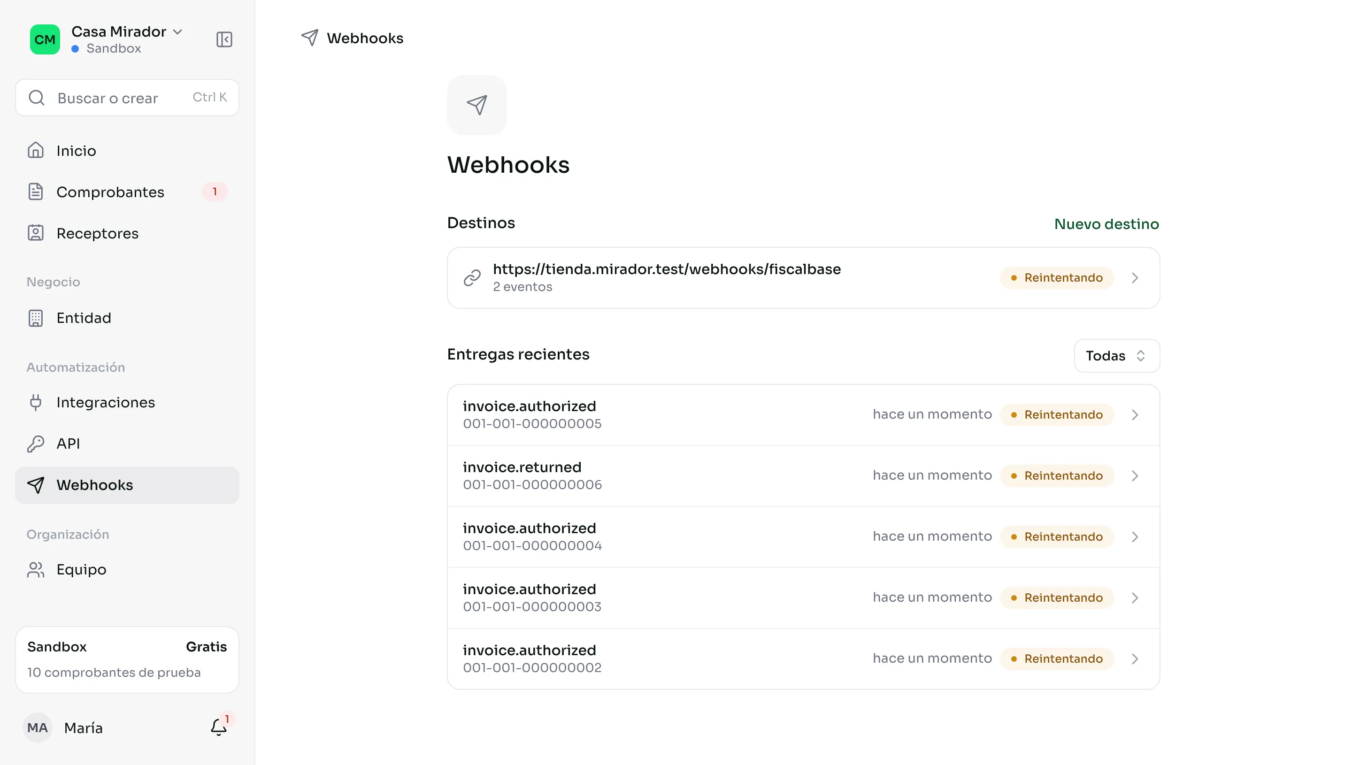Collapse the sidebar panel icon
The width and height of the screenshot is (1352, 765).
224,39
